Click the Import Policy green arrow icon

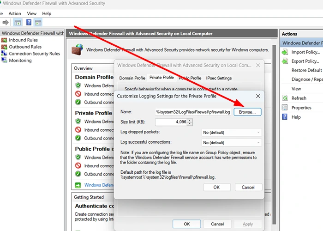pyautogui.click(x=285, y=52)
